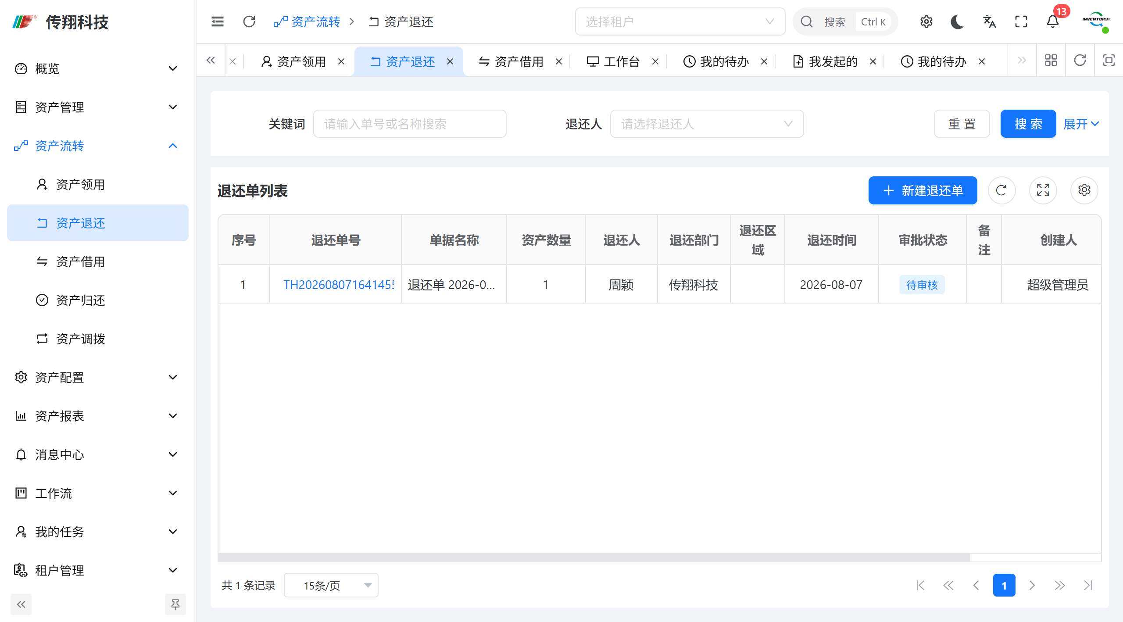
Task: Go to the next page arrow
Action: (x=1032, y=585)
